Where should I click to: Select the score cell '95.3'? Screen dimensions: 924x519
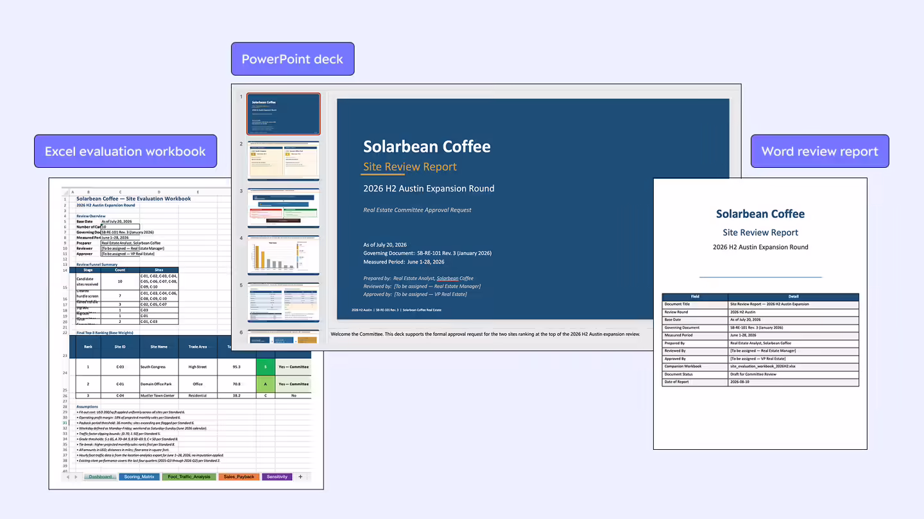pyautogui.click(x=236, y=367)
